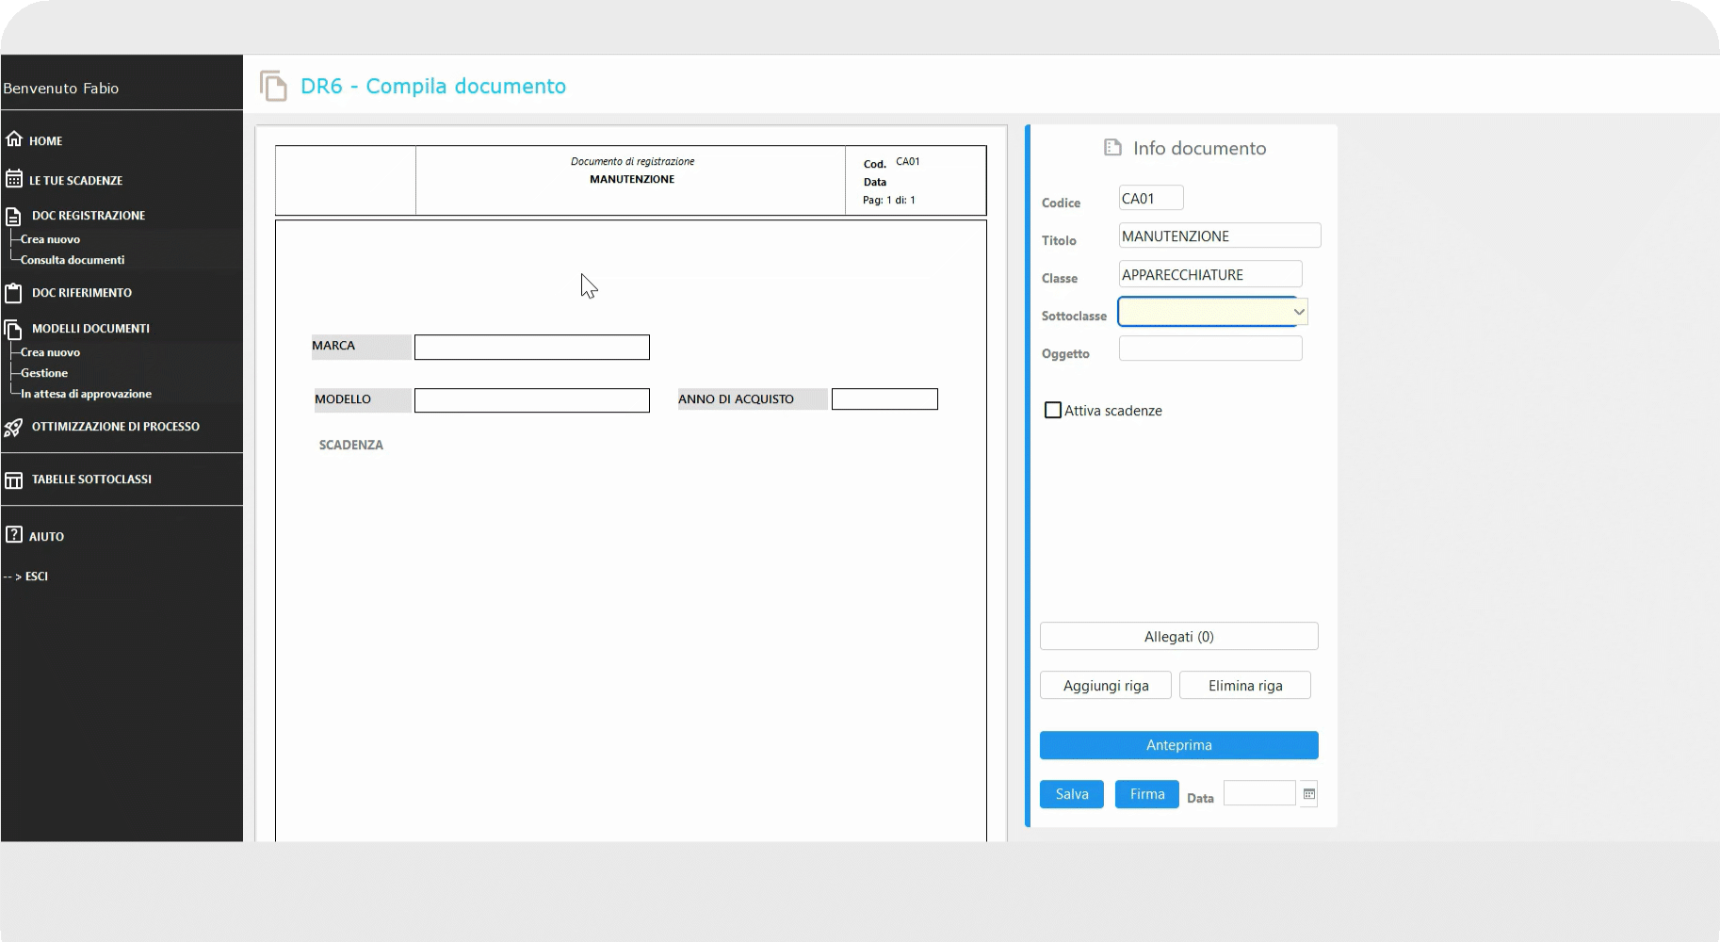Viewport: 1720px width, 942px height.
Task: Open the date picker calendar icon
Action: click(1308, 794)
